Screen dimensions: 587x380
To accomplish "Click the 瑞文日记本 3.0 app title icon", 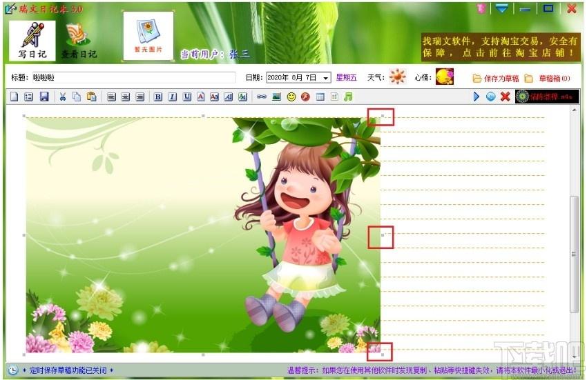I will pos(10,9).
